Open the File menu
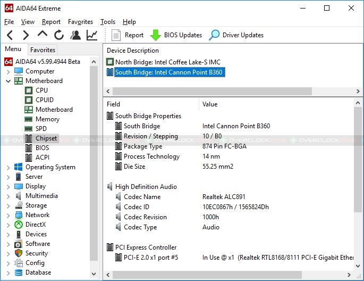The width and height of the screenshot is (364, 281). [x=9, y=22]
